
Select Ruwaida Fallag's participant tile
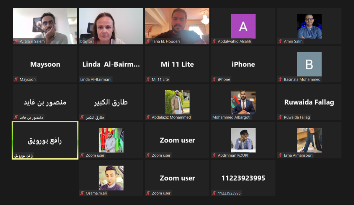coord(309,102)
